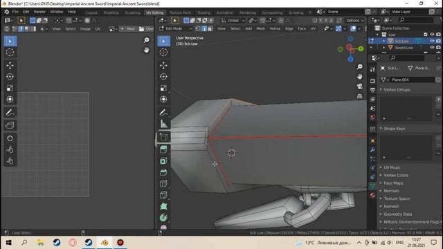The width and height of the screenshot is (443, 249).
Task: Expand the Vertex Colors panel
Action: [395, 175]
